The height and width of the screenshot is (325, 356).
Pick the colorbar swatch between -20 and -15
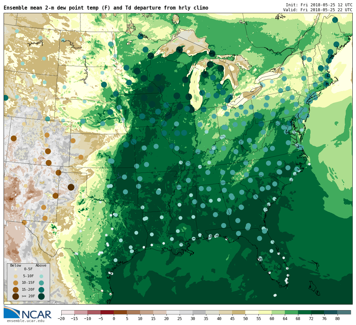68,312
